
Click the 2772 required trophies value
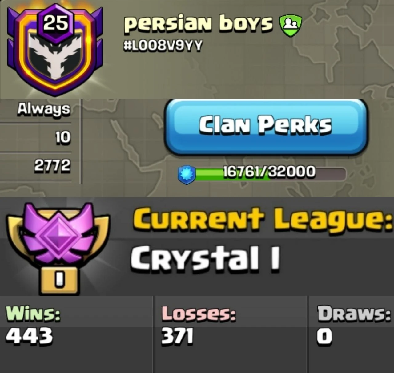pyautogui.click(x=52, y=165)
